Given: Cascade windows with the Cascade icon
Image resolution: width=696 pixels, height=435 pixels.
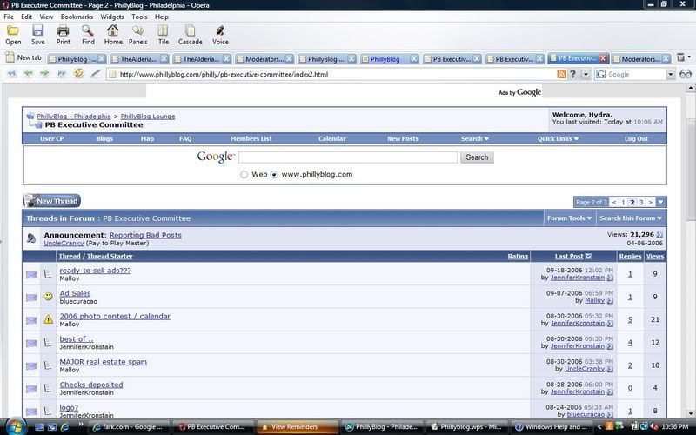Looking at the screenshot, I should tap(190, 30).
